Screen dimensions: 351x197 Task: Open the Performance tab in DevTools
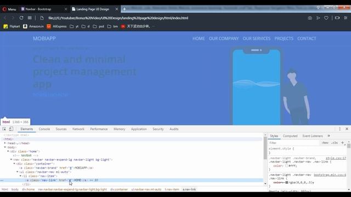click(99, 129)
